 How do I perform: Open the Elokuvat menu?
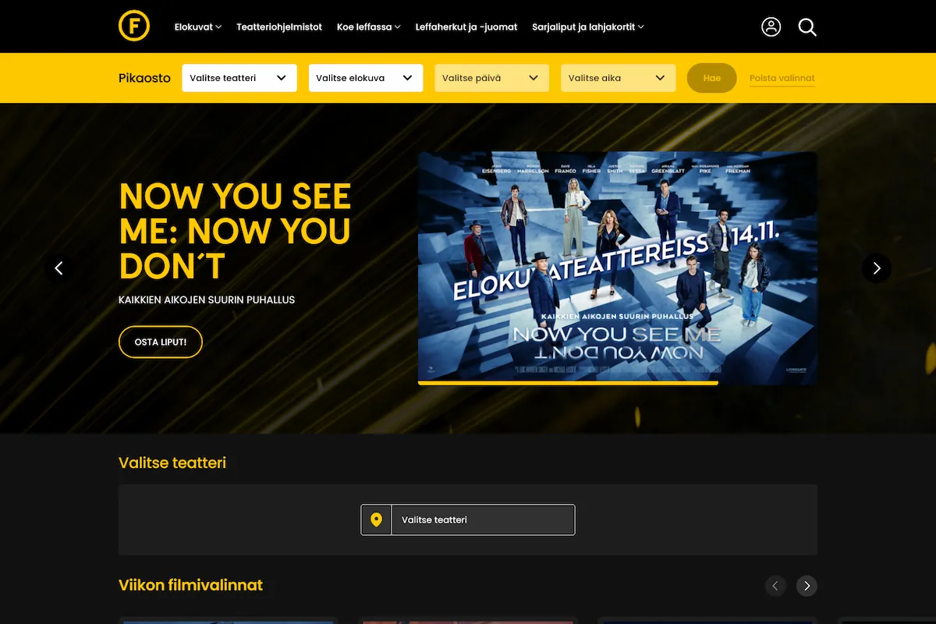tap(197, 27)
